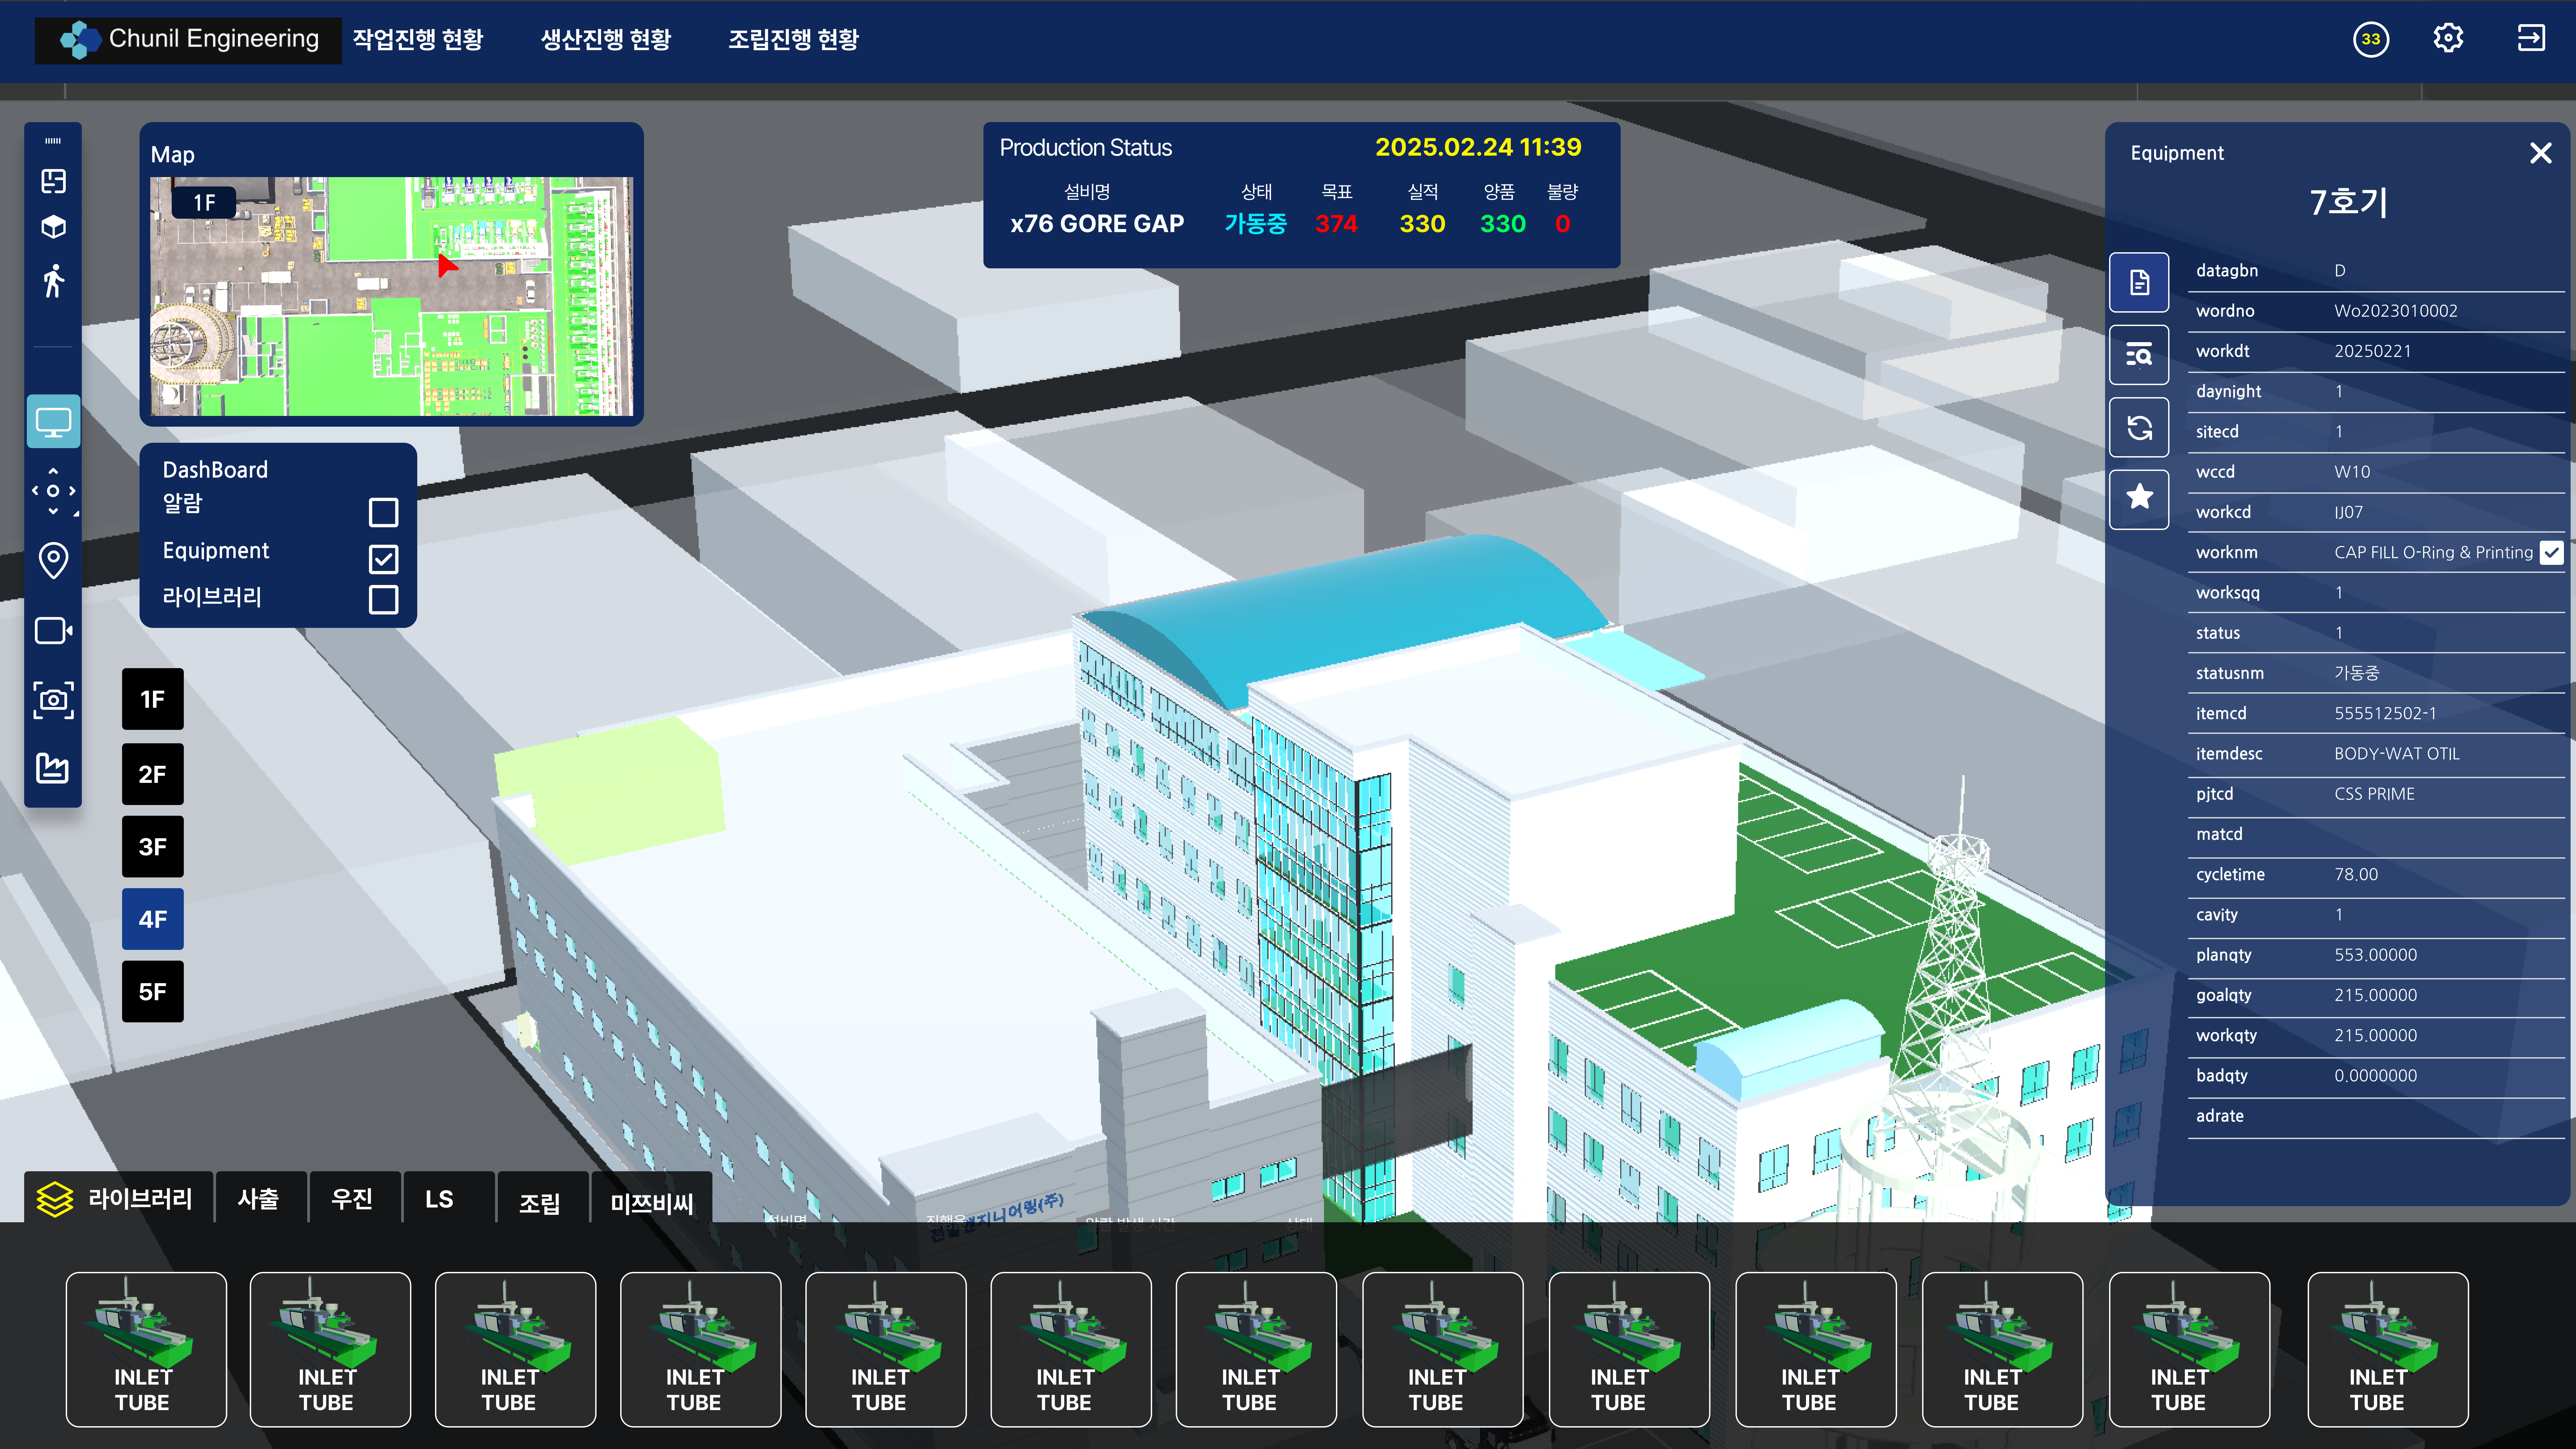Open the document search icon
The width and height of the screenshot is (2576, 1449).
pos(2139,355)
